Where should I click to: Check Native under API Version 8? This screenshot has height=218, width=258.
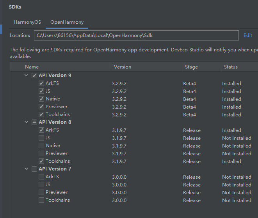(41, 146)
